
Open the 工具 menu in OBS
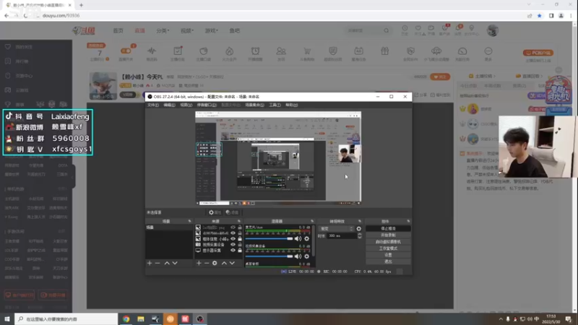point(275,105)
